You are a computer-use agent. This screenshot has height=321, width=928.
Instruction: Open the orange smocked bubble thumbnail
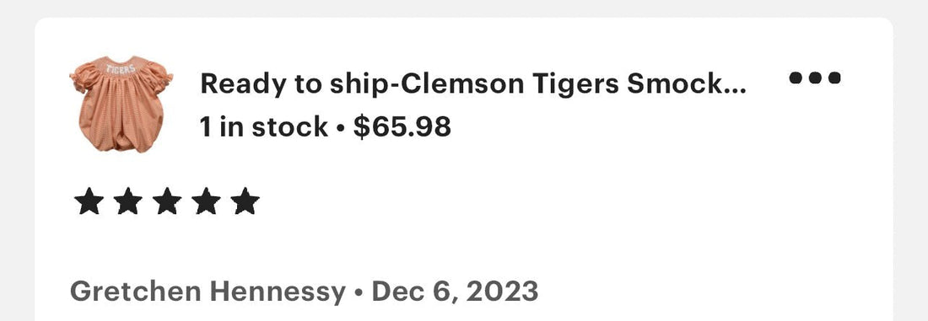(121, 104)
